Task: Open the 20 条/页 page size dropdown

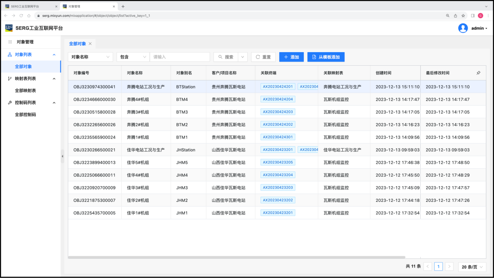Action: 472,267
